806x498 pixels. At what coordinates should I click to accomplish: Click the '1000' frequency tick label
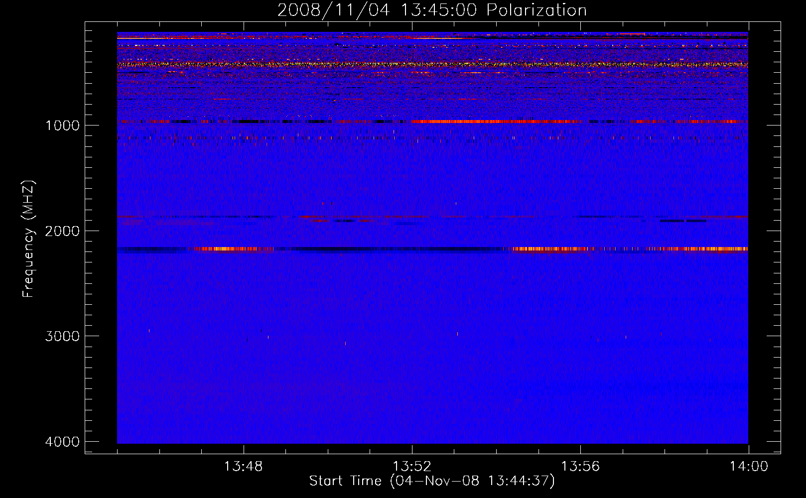pos(62,125)
